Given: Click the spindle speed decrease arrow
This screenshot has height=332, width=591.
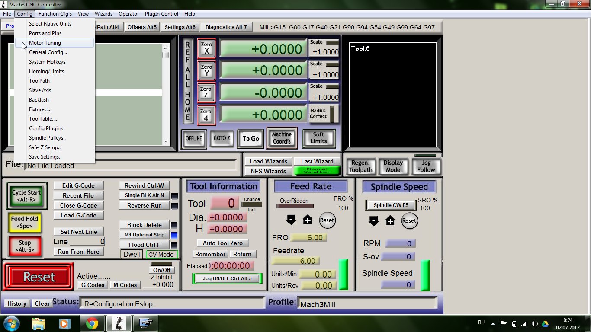Looking at the screenshot, I should pyautogui.click(x=374, y=221).
